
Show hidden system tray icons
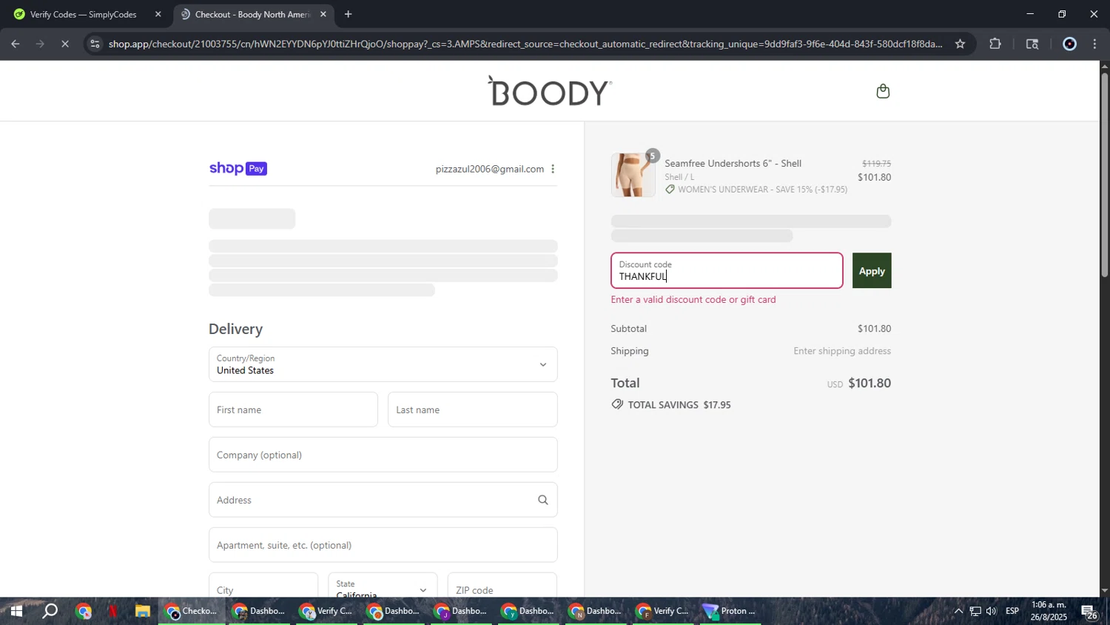point(958,612)
